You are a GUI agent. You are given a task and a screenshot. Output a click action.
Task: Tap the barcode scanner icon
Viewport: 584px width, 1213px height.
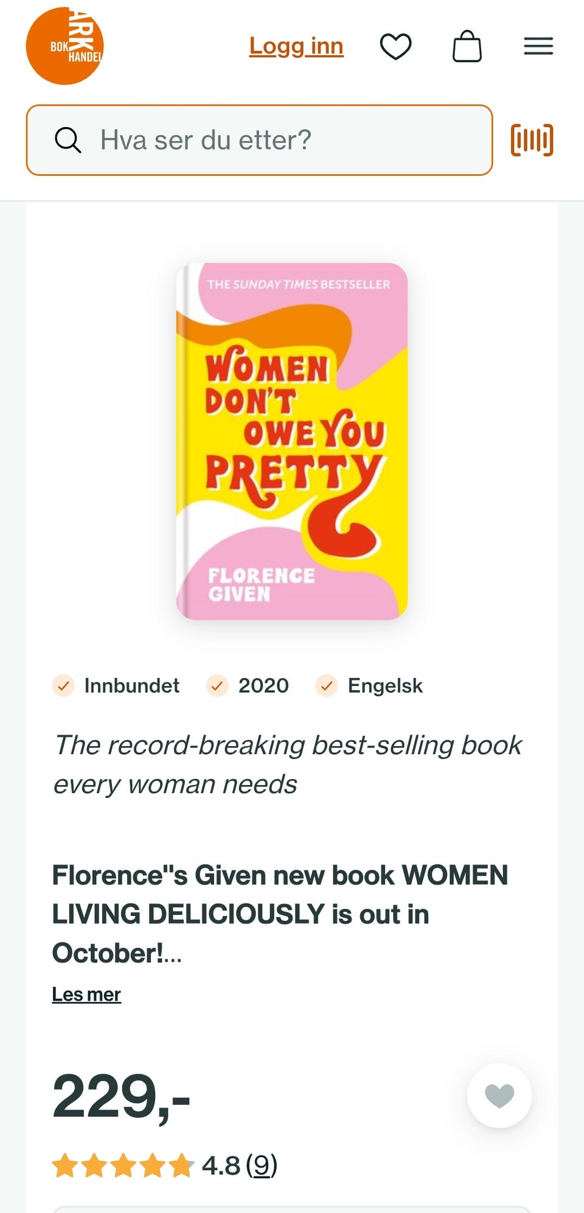point(532,140)
